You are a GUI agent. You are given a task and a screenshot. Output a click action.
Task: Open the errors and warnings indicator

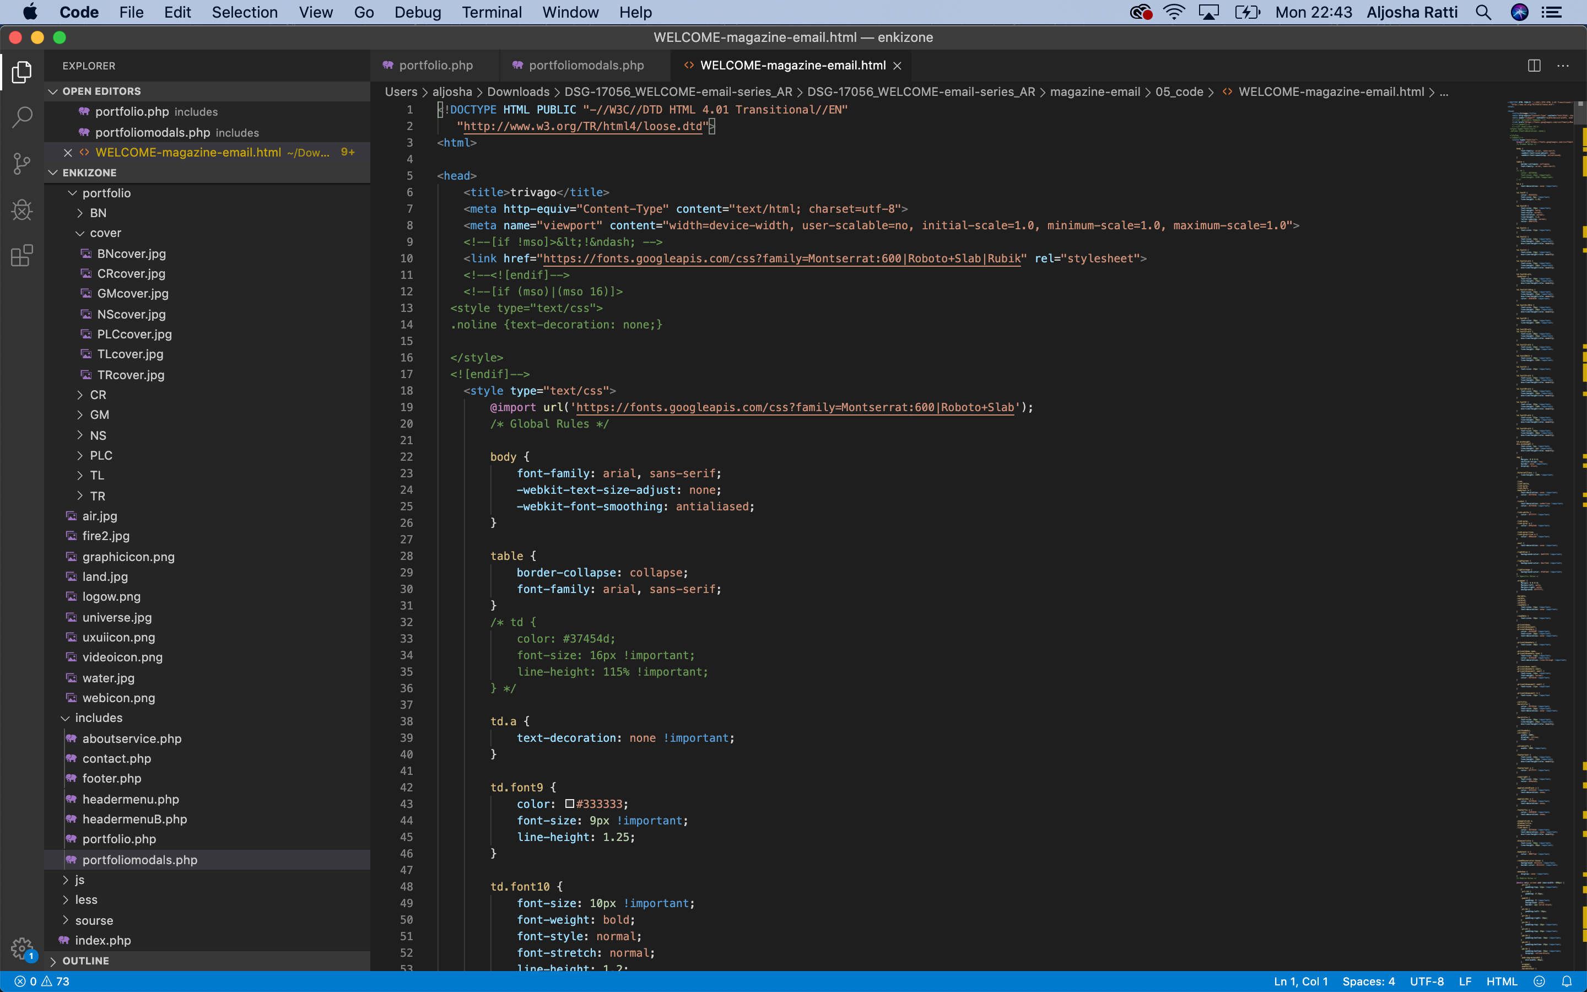[42, 982]
